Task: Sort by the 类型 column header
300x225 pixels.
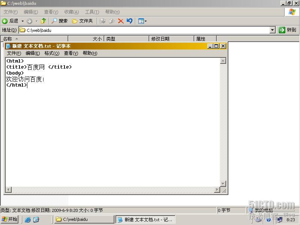Action: pyautogui.click(x=126, y=39)
